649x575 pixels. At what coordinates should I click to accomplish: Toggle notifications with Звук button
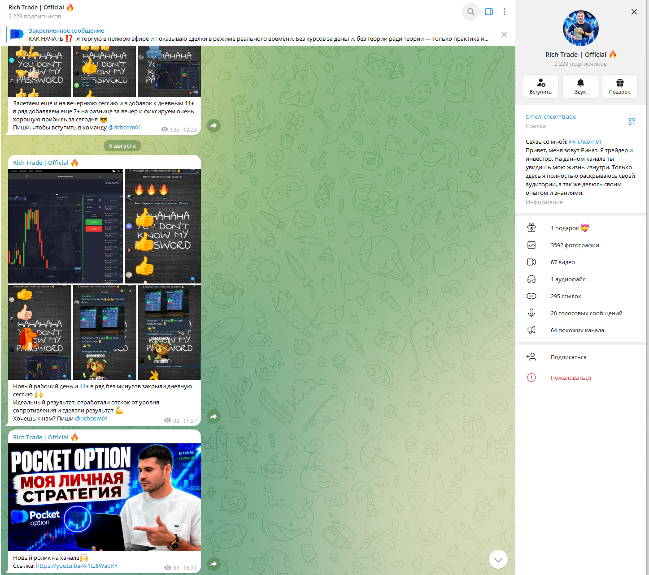(x=580, y=86)
